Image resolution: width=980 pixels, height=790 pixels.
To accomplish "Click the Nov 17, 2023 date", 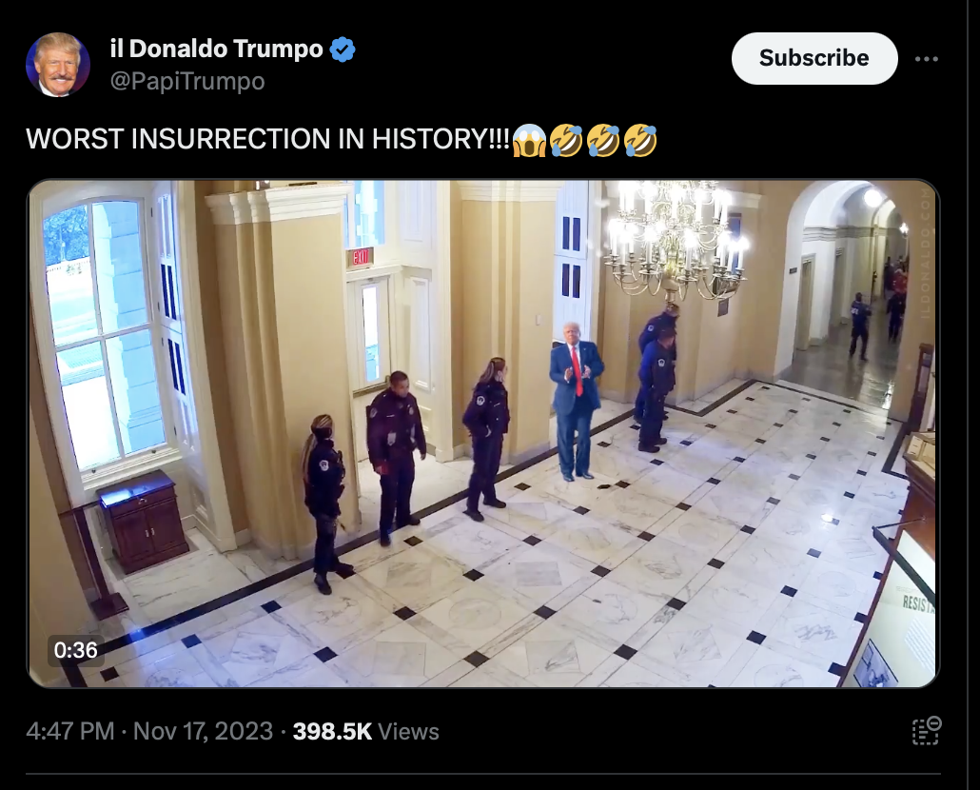I will pos(203,731).
